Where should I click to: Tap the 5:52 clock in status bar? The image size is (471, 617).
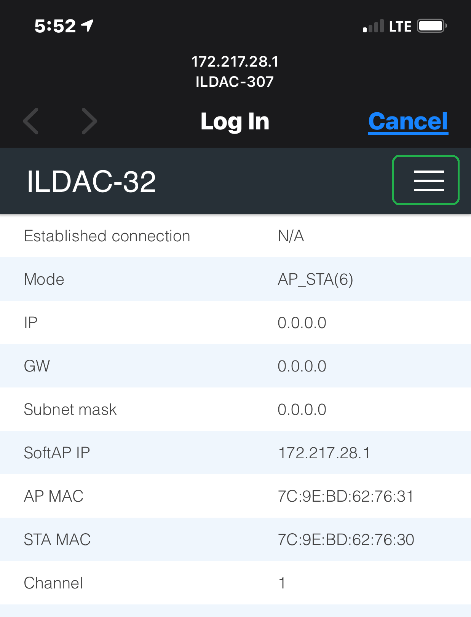(55, 26)
